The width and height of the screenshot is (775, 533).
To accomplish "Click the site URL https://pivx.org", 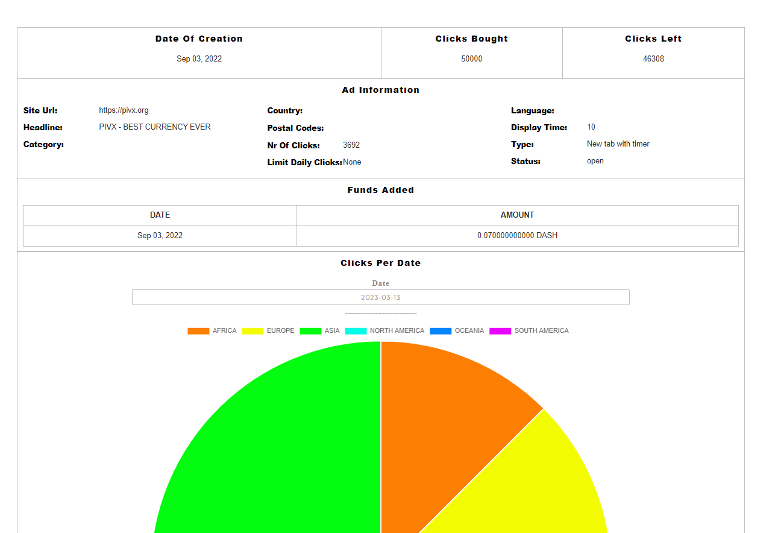I will pyautogui.click(x=124, y=110).
